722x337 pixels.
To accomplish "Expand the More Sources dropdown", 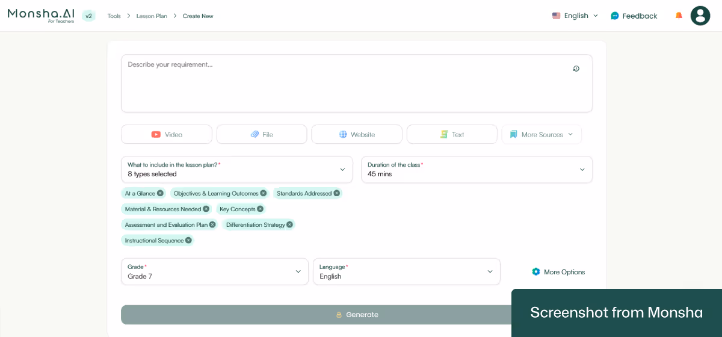I will (x=541, y=134).
